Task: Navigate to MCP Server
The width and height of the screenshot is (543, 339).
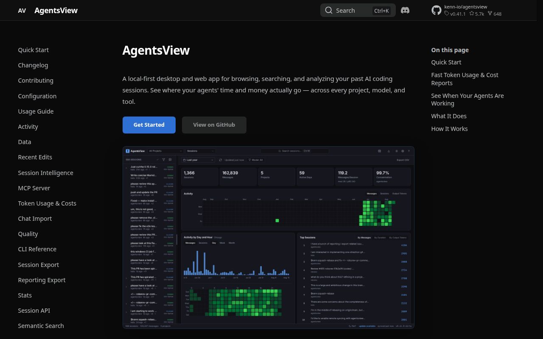Action: pyautogui.click(x=34, y=188)
